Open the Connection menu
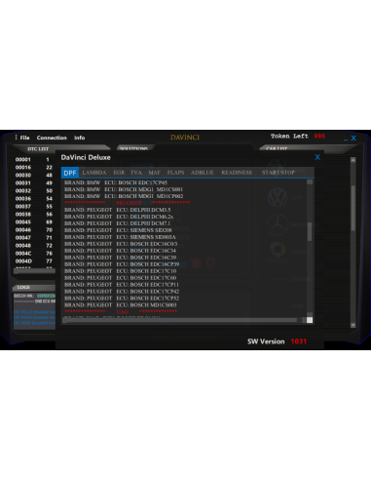The width and height of the screenshot is (371, 480). (52, 138)
